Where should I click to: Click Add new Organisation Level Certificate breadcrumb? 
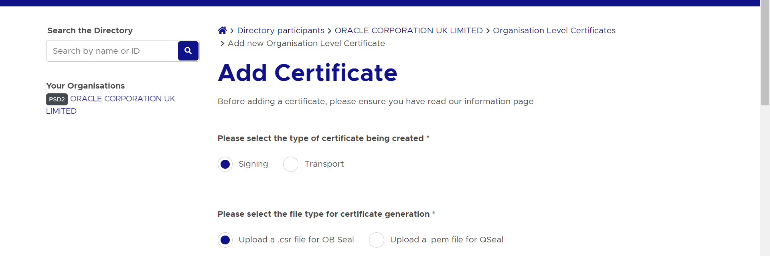click(x=306, y=43)
